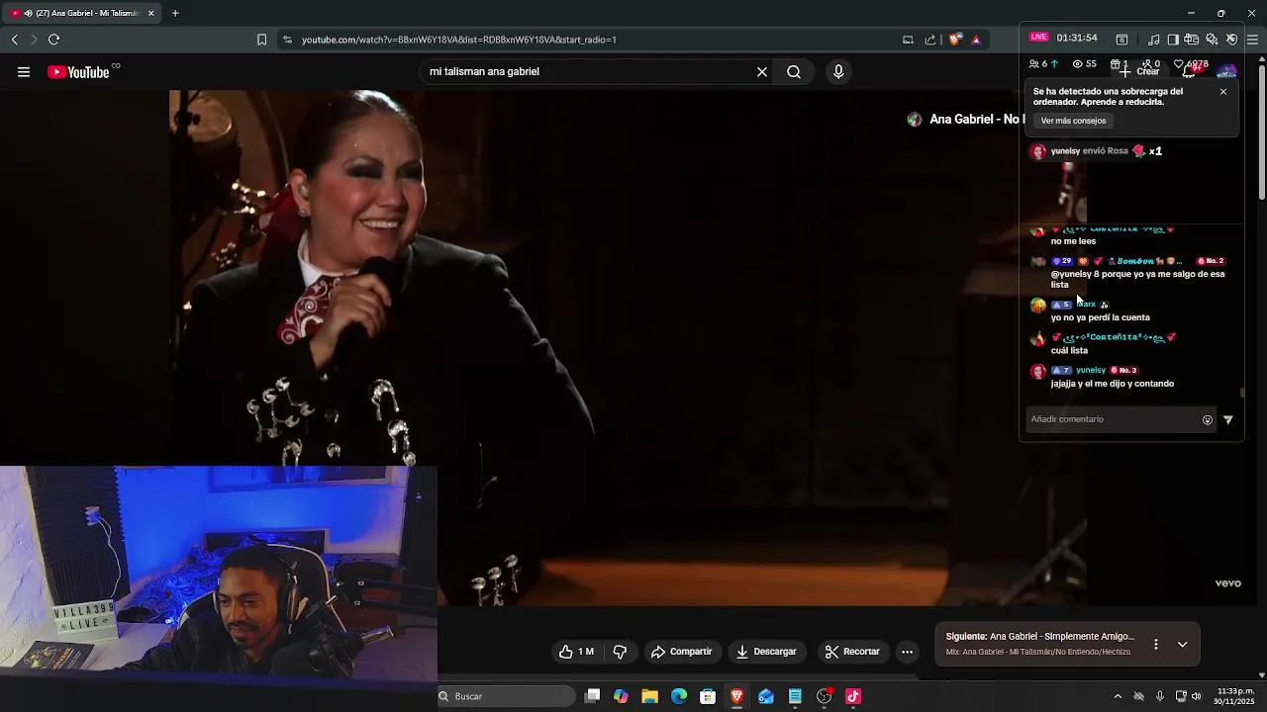Open the emoji picker in chat box
This screenshot has height=712, width=1267.
(1208, 420)
